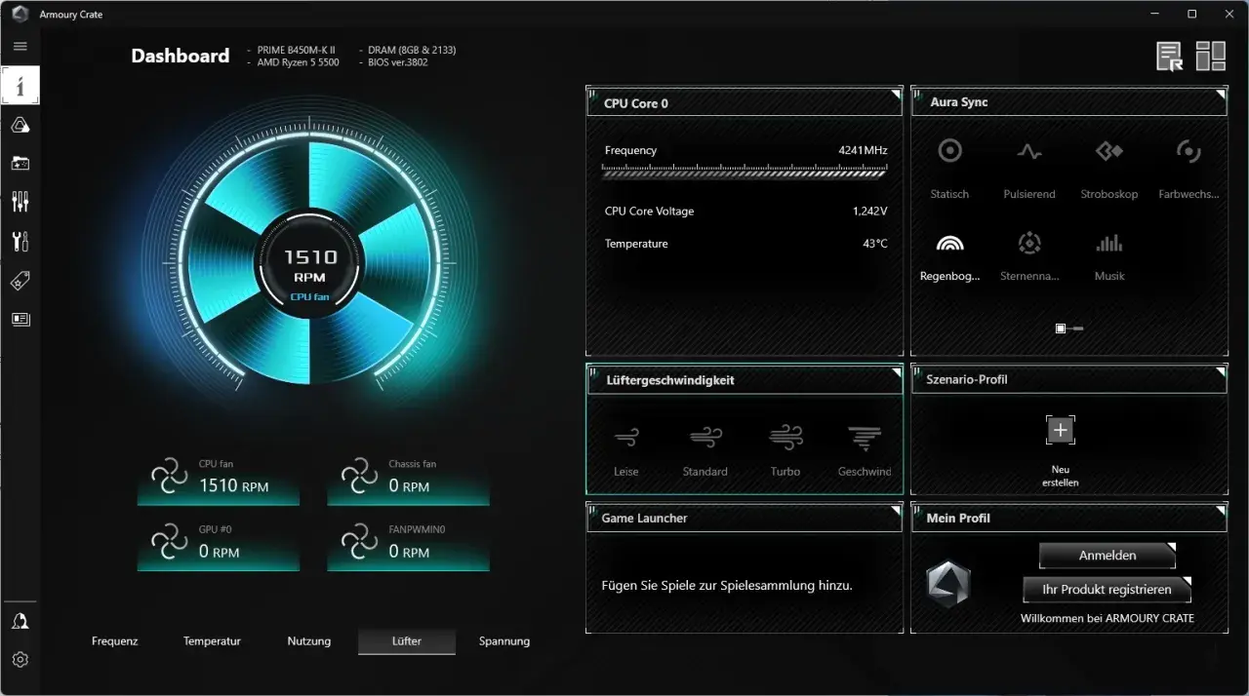The height and width of the screenshot is (696, 1249).
Task: Click the Temperature 43°C value
Action: (x=875, y=244)
